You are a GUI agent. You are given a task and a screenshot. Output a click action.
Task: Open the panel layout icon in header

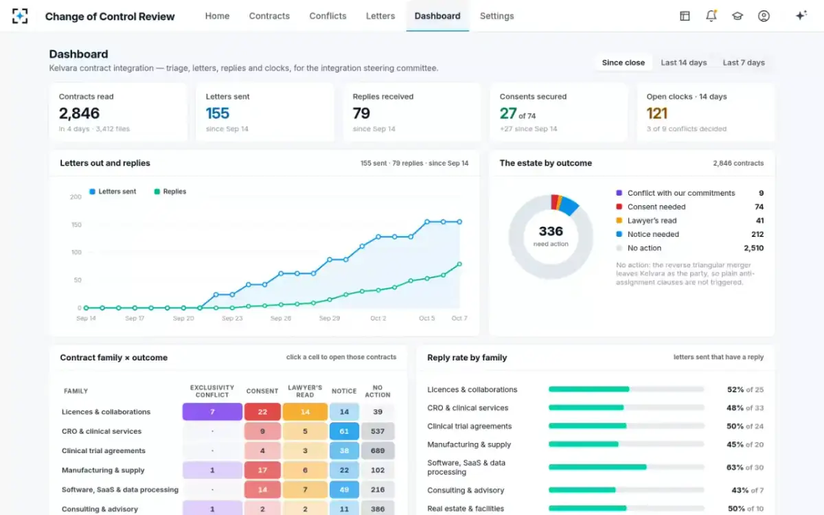point(685,16)
